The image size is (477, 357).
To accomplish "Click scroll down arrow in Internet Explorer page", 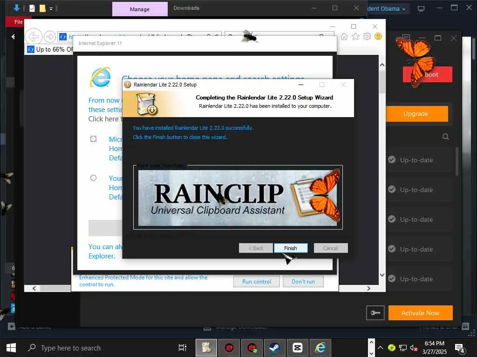I will pyautogui.click(x=382, y=275).
